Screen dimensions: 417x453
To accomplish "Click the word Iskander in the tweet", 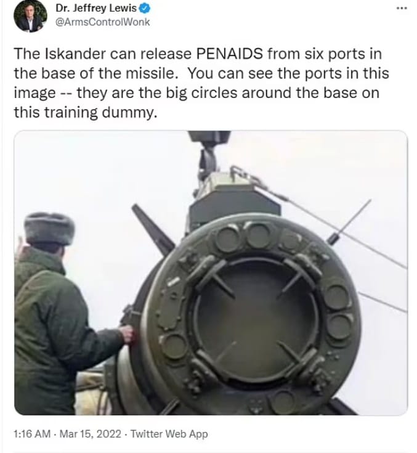I will [x=76, y=54].
